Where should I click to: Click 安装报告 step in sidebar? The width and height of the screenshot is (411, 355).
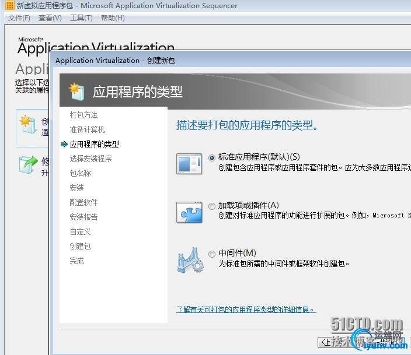coord(83,217)
